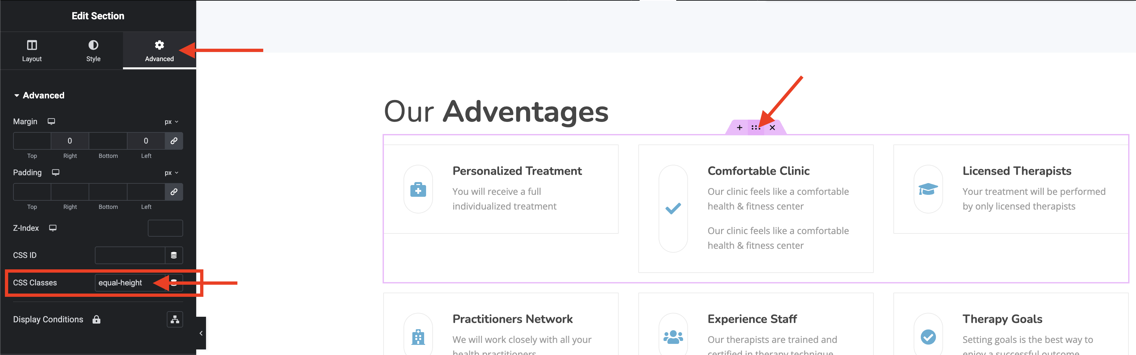Image resolution: width=1136 pixels, height=355 pixels.
Task: Delete section with the X icon
Action: tap(772, 128)
